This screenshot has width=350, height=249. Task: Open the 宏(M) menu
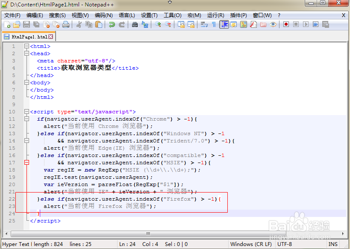[x=194, y=15]
